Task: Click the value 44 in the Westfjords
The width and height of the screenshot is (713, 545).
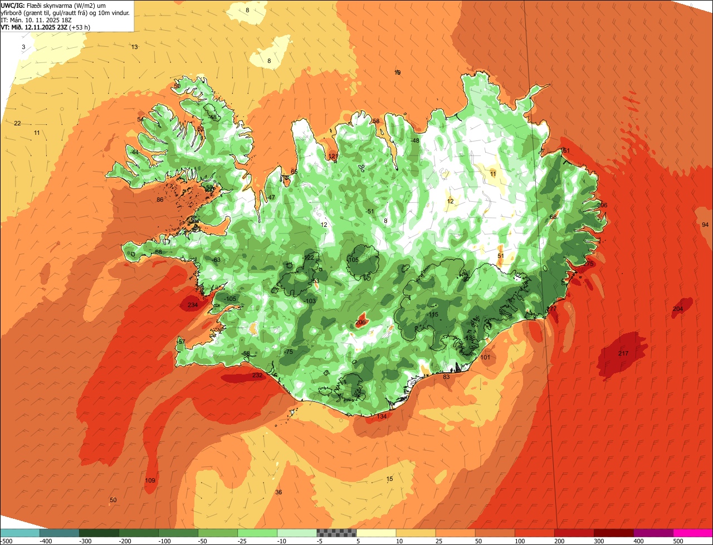Action: coord(135,153)
